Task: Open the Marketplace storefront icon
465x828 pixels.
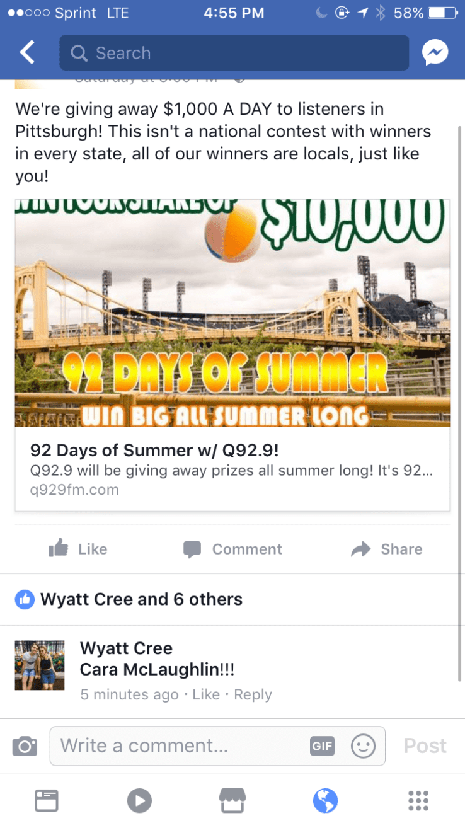Action: pos(232,801)
